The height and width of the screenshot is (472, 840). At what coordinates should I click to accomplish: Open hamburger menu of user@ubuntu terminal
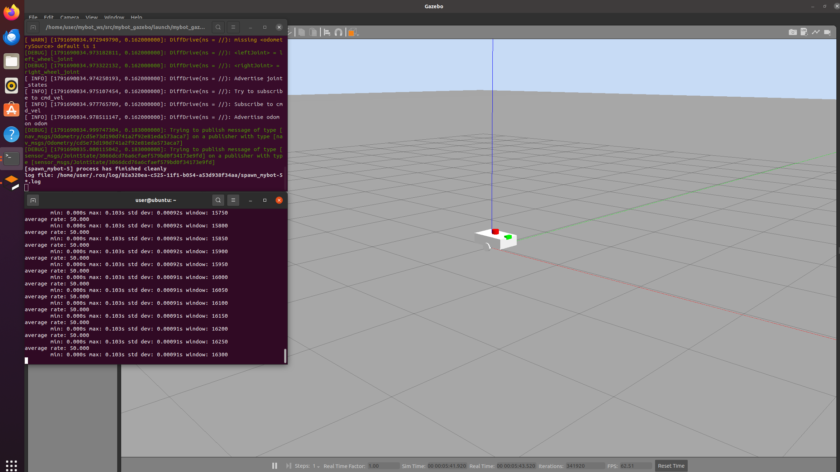pos(233,200)
